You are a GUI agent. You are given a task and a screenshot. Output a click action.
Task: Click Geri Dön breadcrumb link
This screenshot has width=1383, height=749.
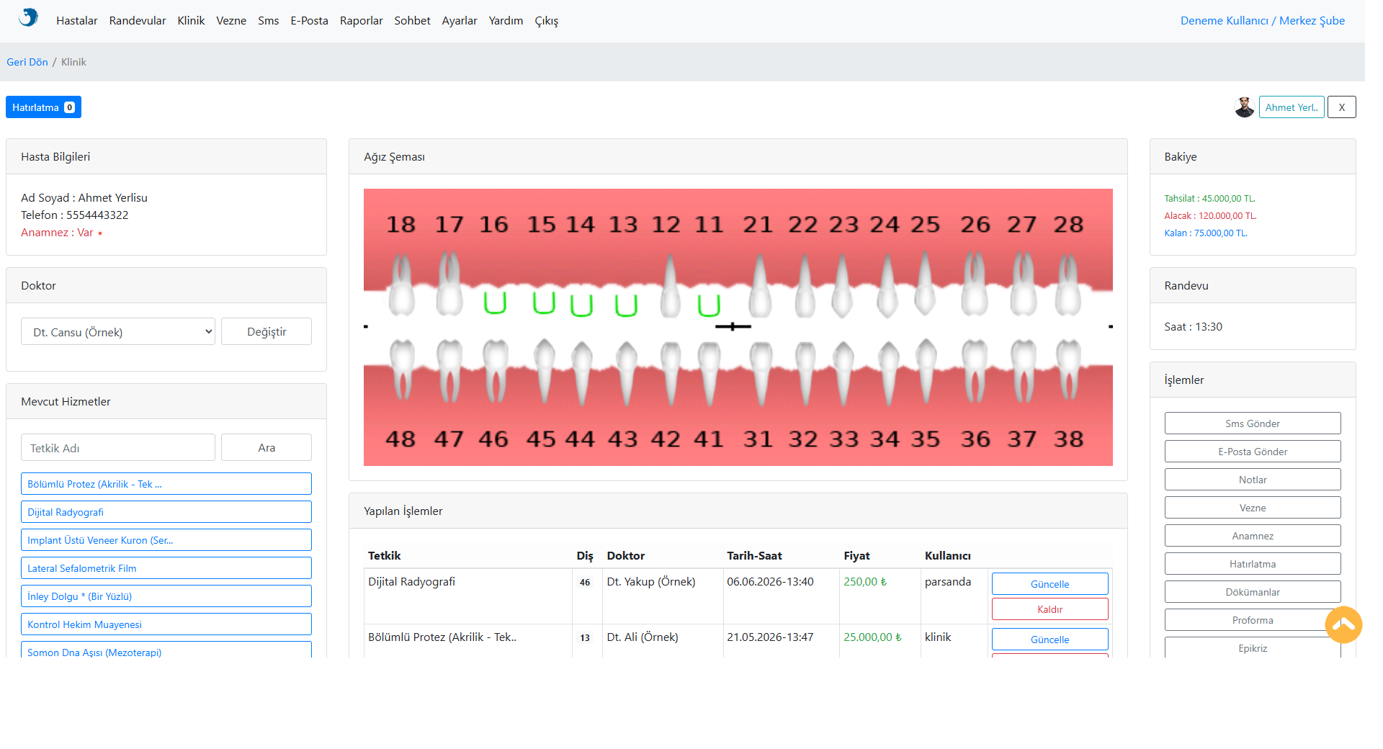27,62
